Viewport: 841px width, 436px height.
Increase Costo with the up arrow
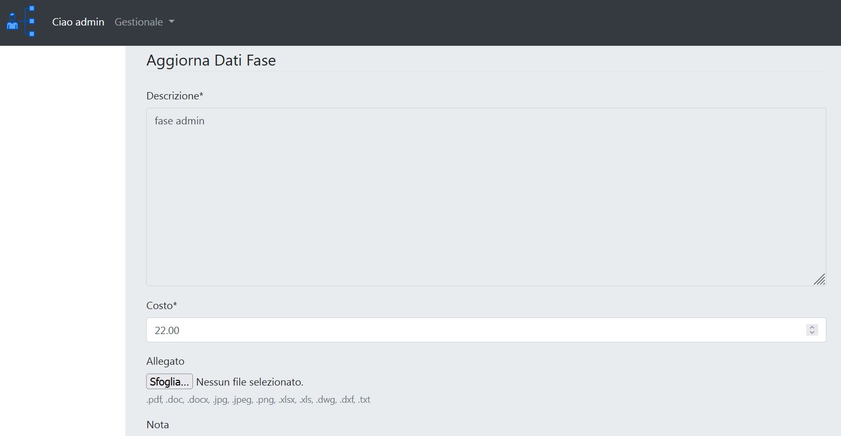[812, 327]
